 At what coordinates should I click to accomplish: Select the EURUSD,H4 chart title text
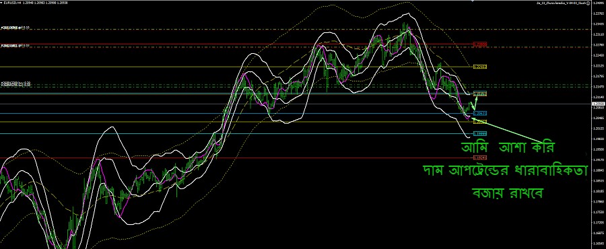(x=12, y=3)
